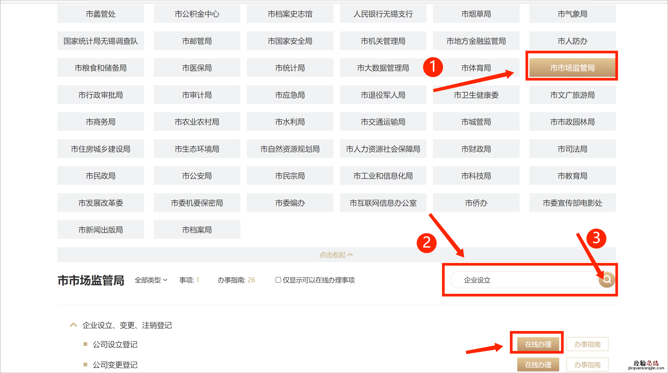Open 公司设立登记 item link
The image size is (668, 373).
pyautogui.click(x=115, y=344)
